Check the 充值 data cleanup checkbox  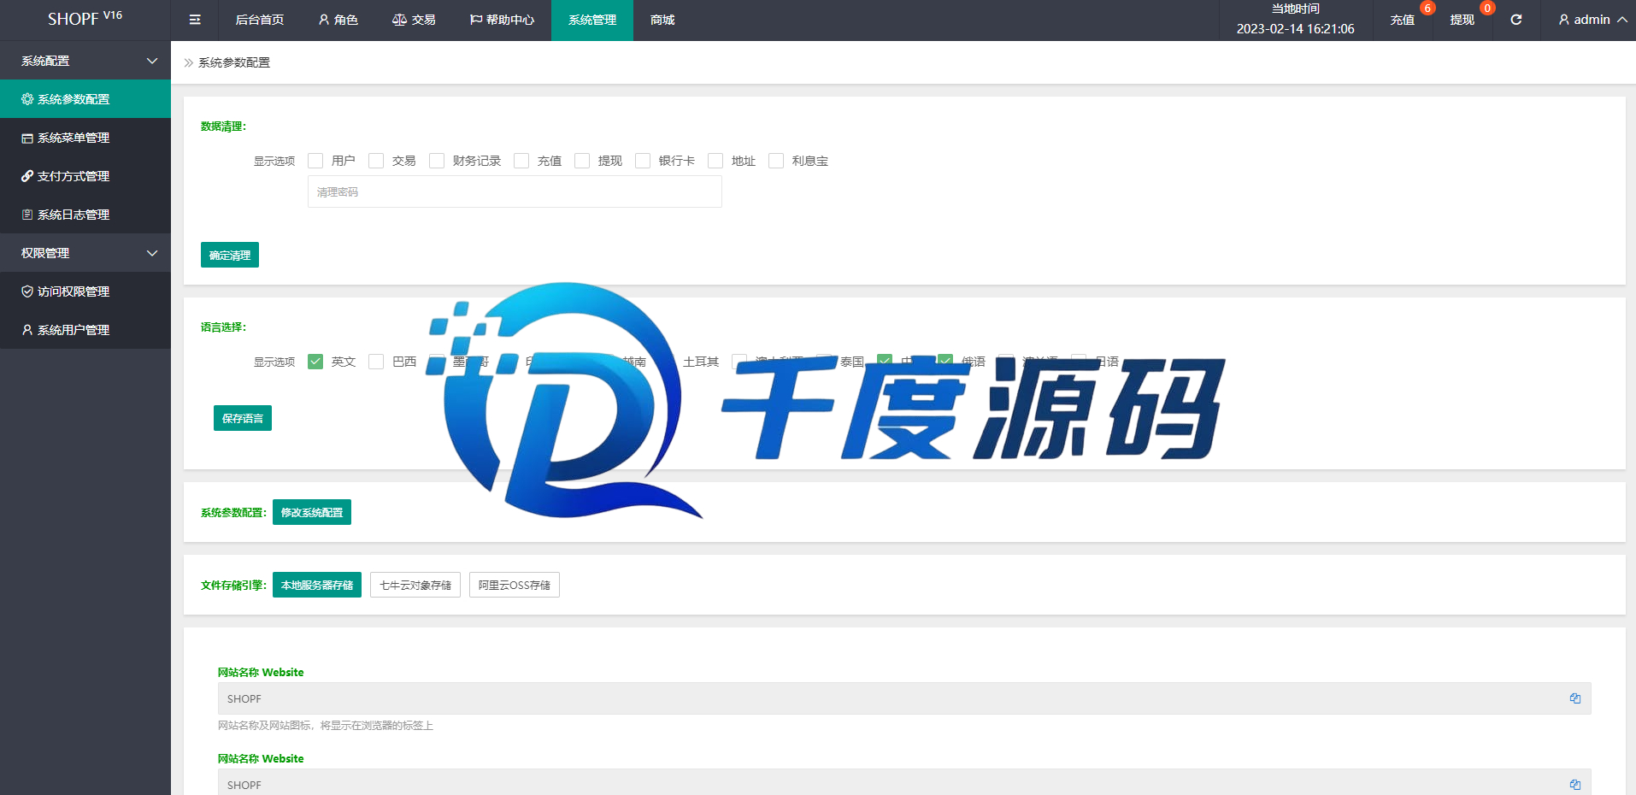pos(521,161)
